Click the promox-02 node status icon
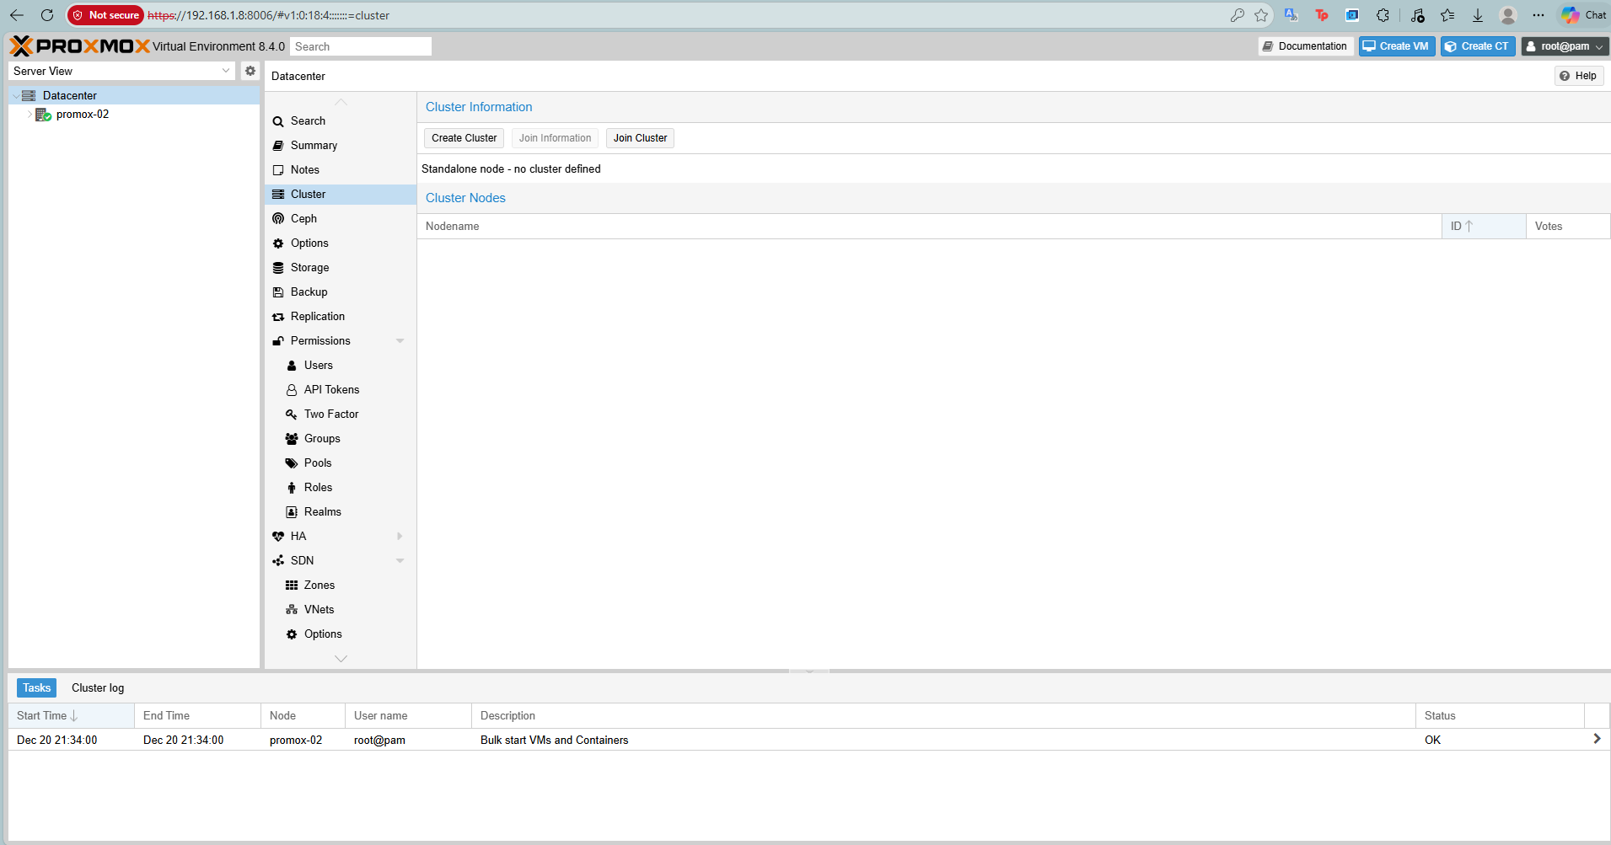The image size is (1611, 845). (43, 115)
